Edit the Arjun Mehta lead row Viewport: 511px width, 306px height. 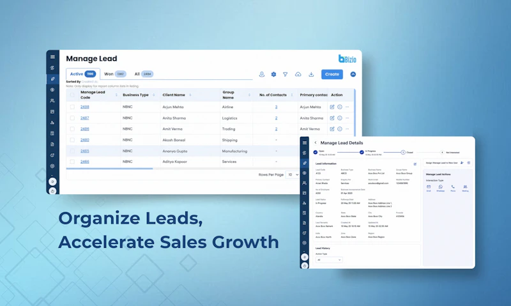pyautogui.click(x=332, y=107)
